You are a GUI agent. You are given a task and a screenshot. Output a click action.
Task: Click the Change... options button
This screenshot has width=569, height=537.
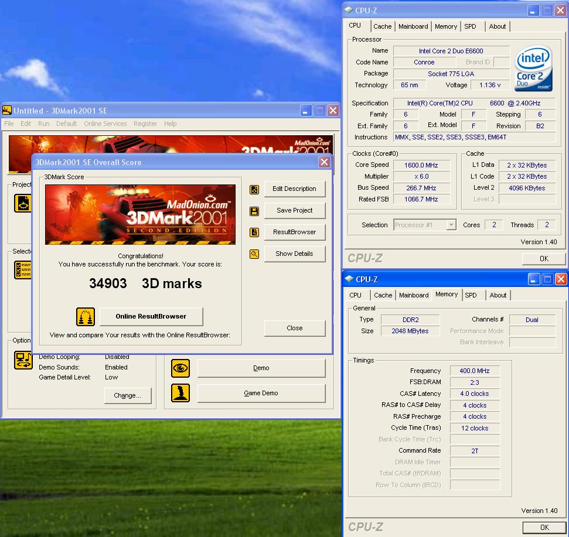coord(127,396)
